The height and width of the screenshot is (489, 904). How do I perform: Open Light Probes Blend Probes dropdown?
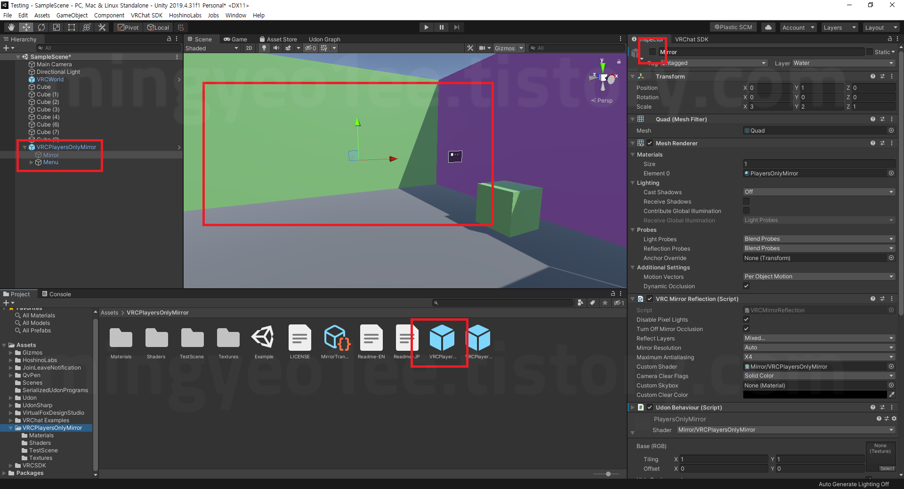pos(819,239)
